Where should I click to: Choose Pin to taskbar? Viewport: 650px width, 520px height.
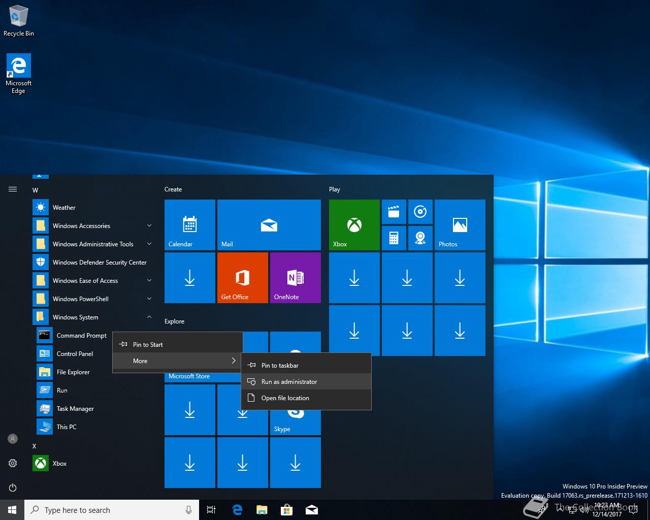[306, 365]
